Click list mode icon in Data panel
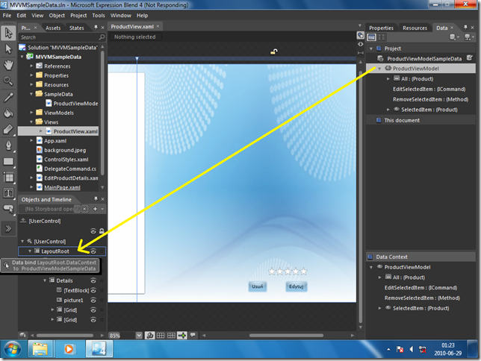The height and width of the screenshot is (361, 481). tap(371, 37)
